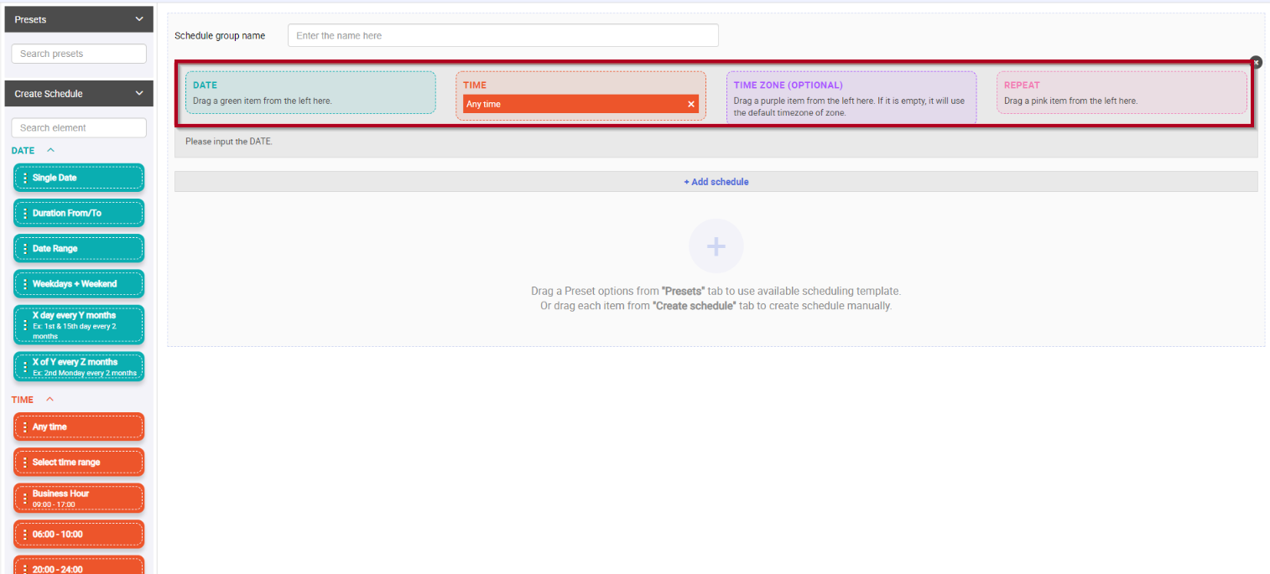Select the Duration From/To element

(78, 213)
